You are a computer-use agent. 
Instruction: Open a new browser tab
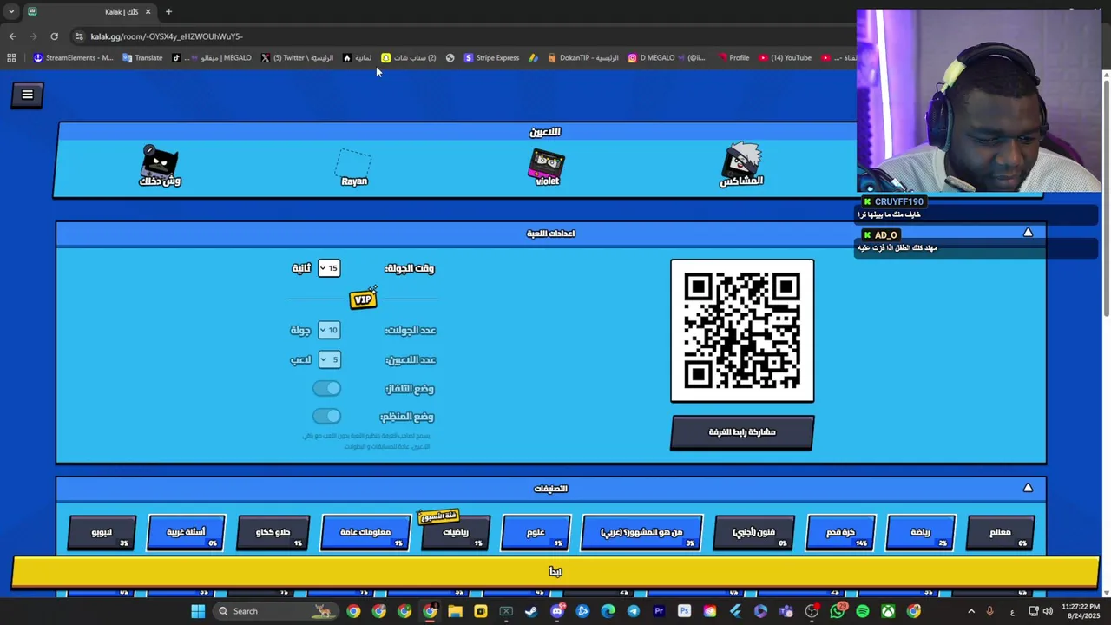[x=168, y=11]
